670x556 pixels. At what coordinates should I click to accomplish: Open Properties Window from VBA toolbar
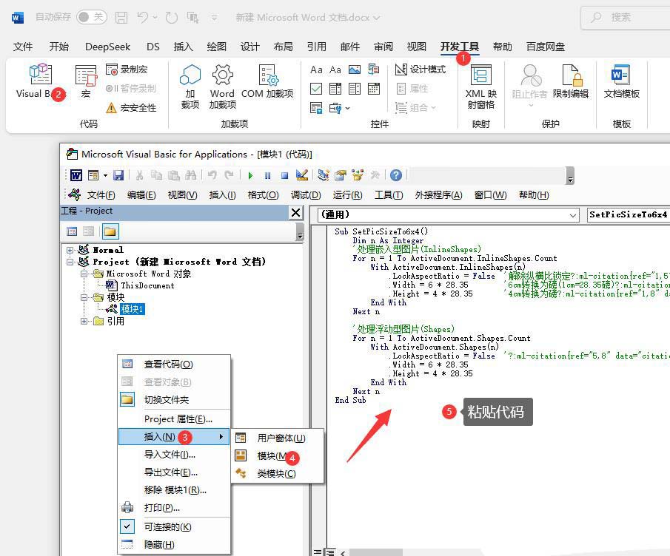[x=341, y=175]
